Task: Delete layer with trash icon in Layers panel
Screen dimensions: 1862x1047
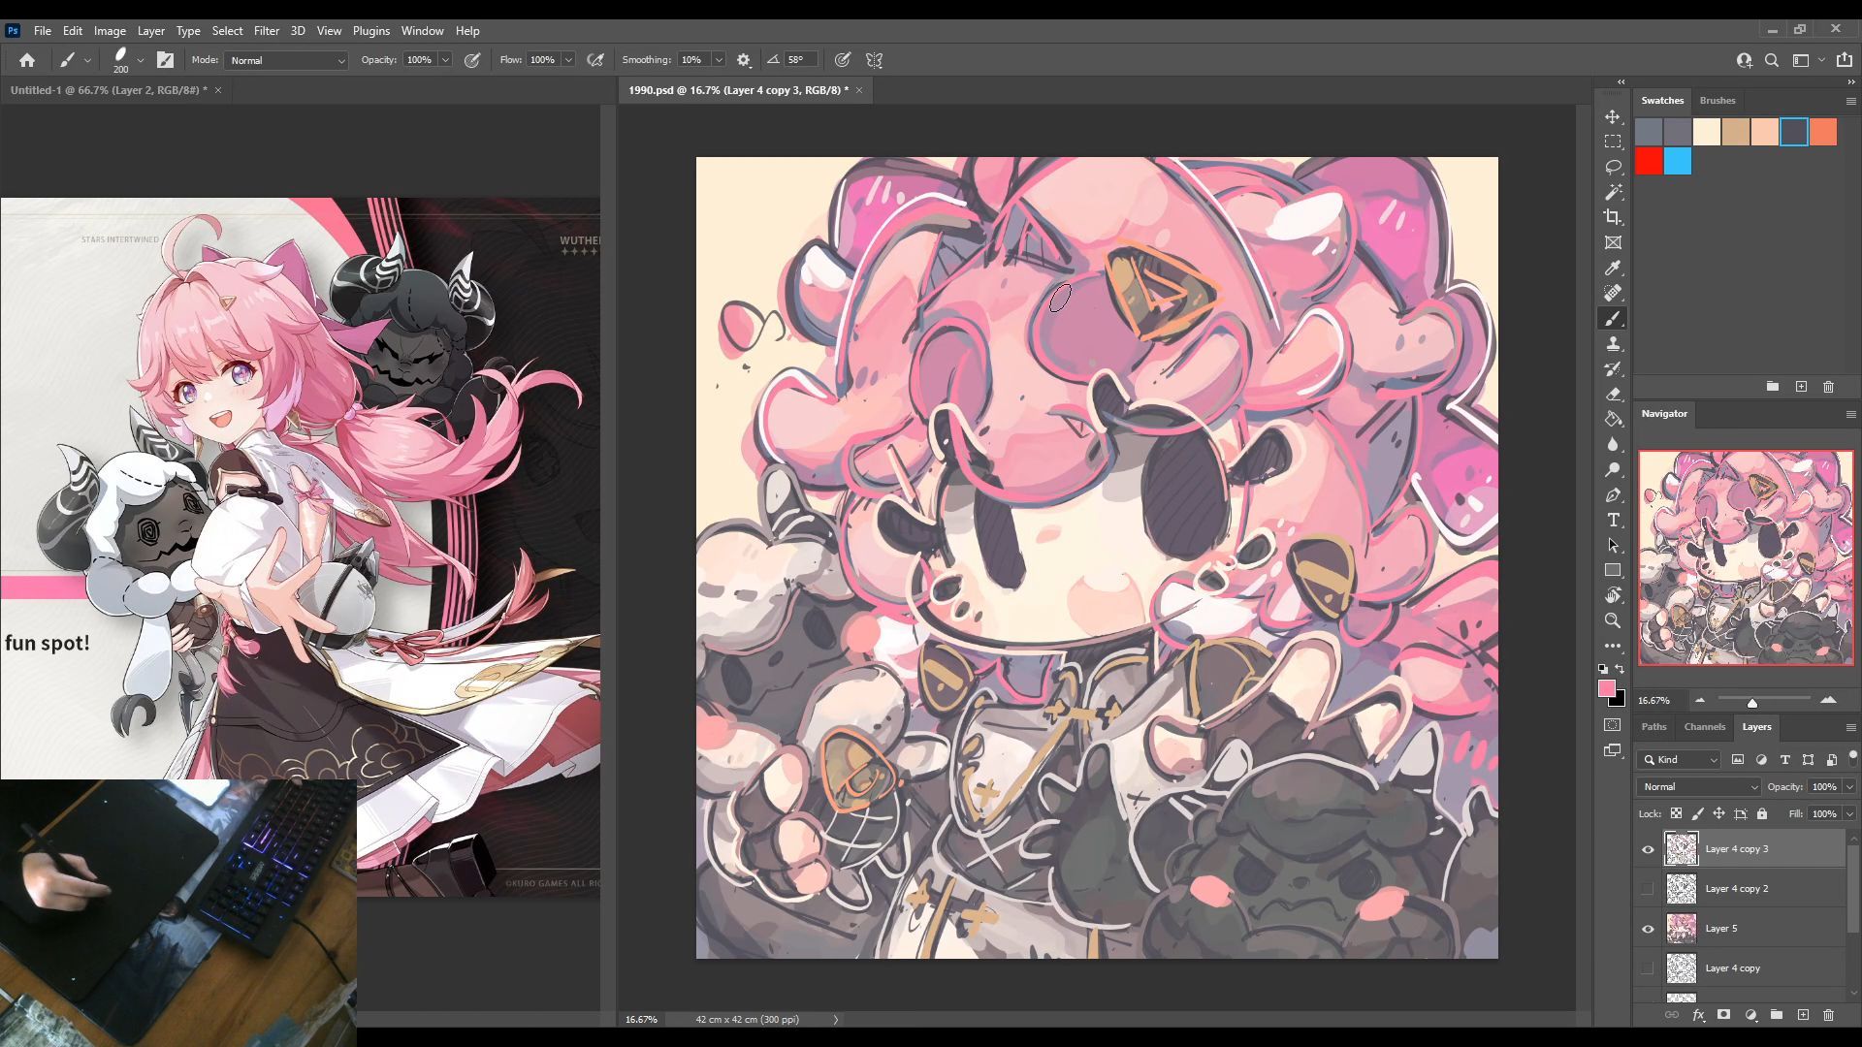Action: 1828,1015
